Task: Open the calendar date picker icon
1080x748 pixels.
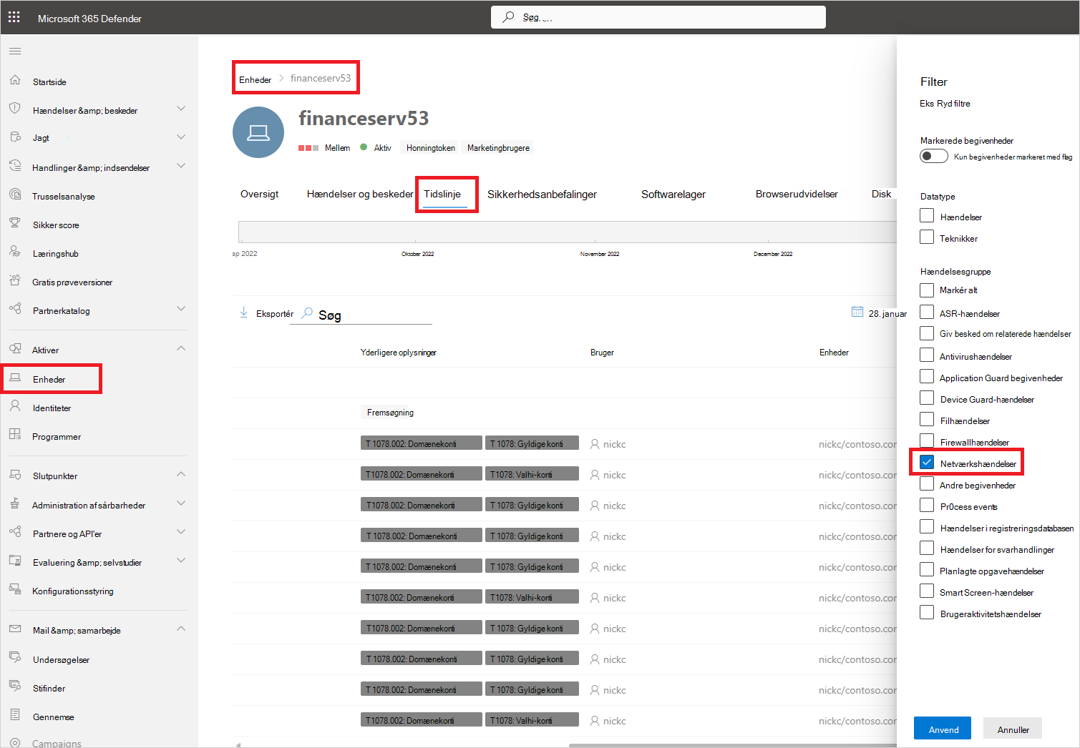Action: [857, 312]
